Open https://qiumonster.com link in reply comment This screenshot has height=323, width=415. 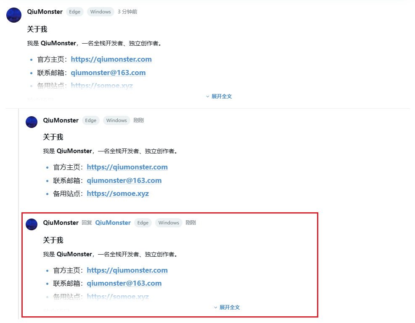(x=127, y=270)
